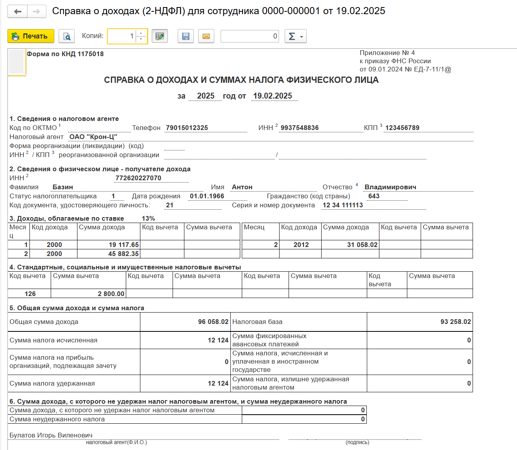
Task: Increase copies with the up stepper arrow
Action: [141, 33]
